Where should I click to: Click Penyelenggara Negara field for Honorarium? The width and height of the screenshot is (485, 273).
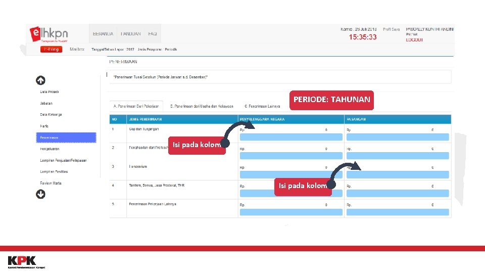[291, 174]
